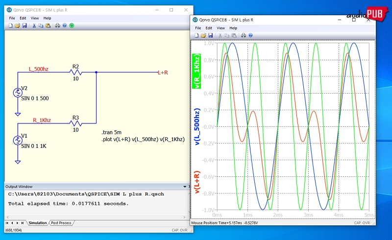Expand the Output Window dropdown arrow
This screenshot has width=392, height=240.
click(x=184, y=187)
